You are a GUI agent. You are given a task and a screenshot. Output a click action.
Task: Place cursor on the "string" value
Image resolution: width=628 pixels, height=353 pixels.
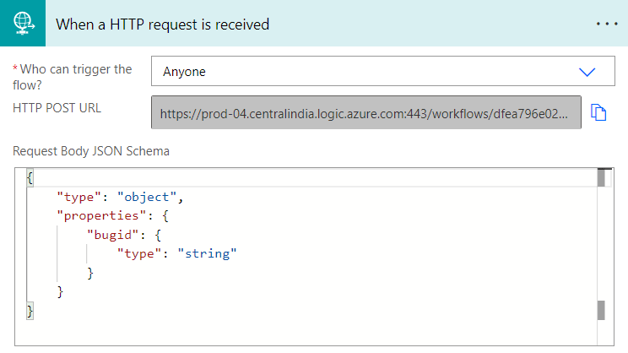pyautogui.click(x=207, y=253)
